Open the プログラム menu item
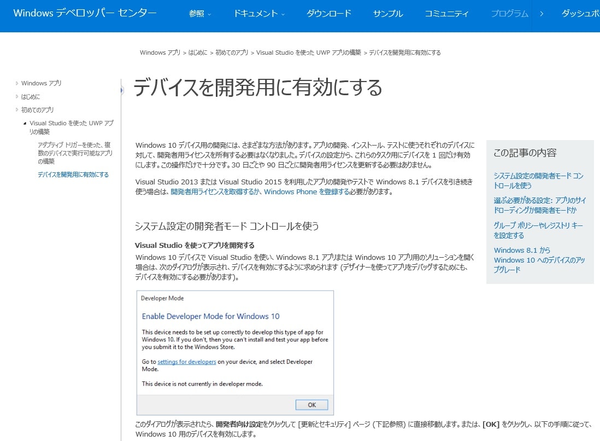Viewport: 600px width, 441px height. coord(509,14)
